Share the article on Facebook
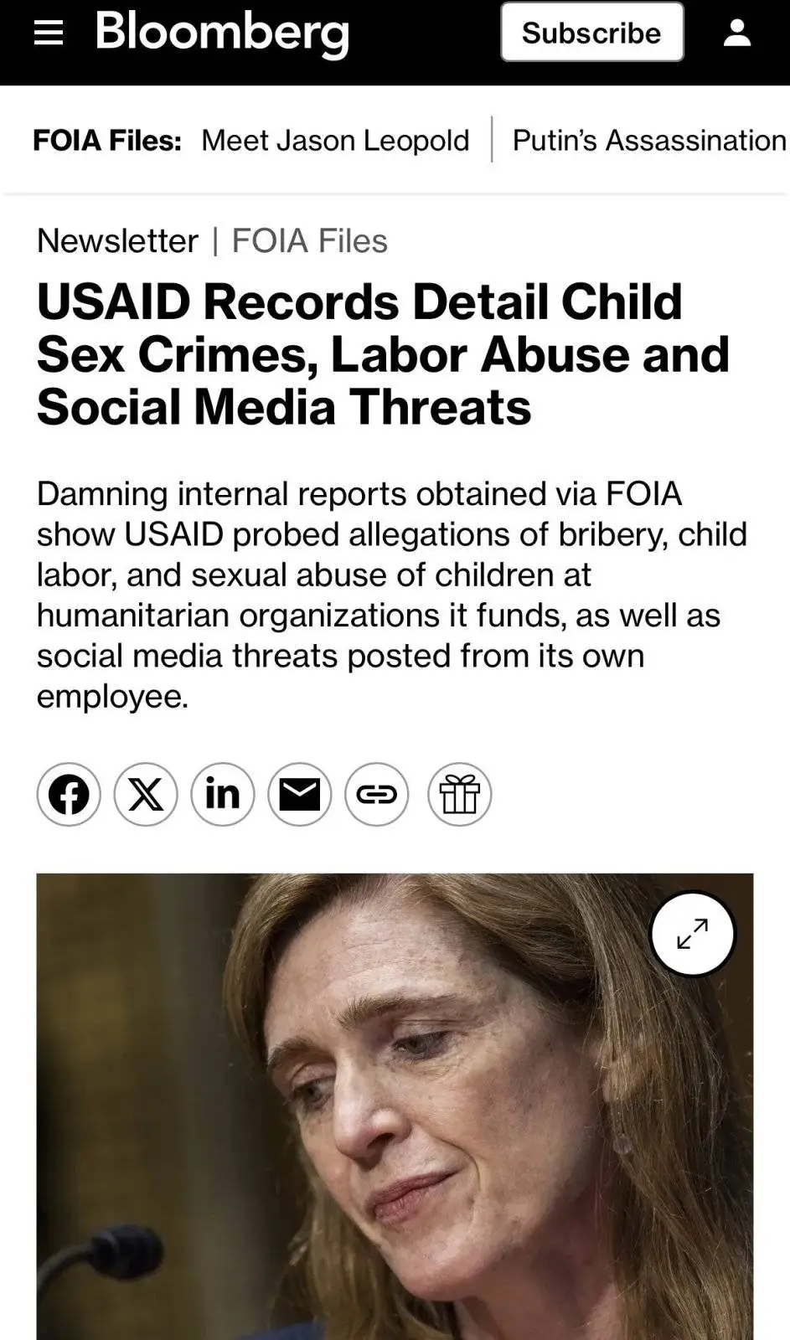790x1340 pixels. pos(69,794)
